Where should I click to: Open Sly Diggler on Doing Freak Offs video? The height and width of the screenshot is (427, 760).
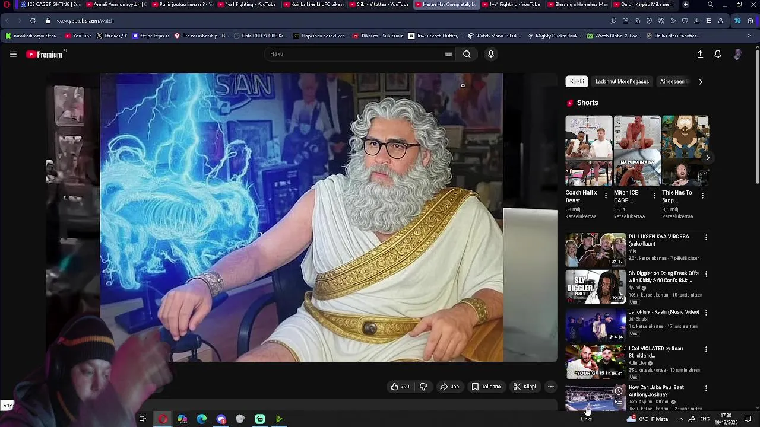pos(596,286)
